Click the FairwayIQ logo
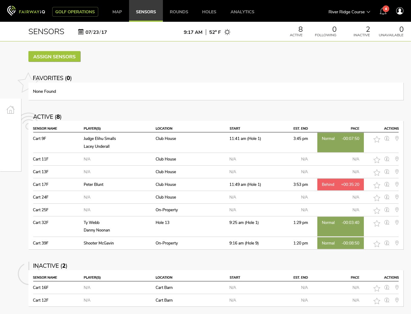 tap(26, 11)
